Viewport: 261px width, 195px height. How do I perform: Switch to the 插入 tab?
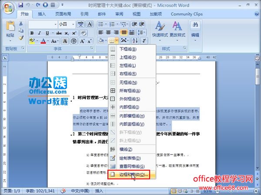[42, 14]
